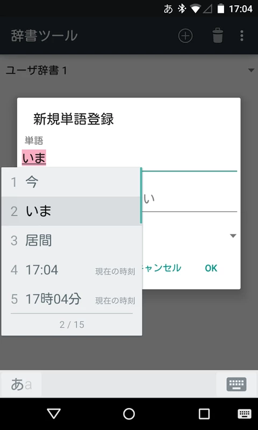Viewport: 258px width, 430px height.
Task: Tap the OK button in dialog
Action: 211,268
